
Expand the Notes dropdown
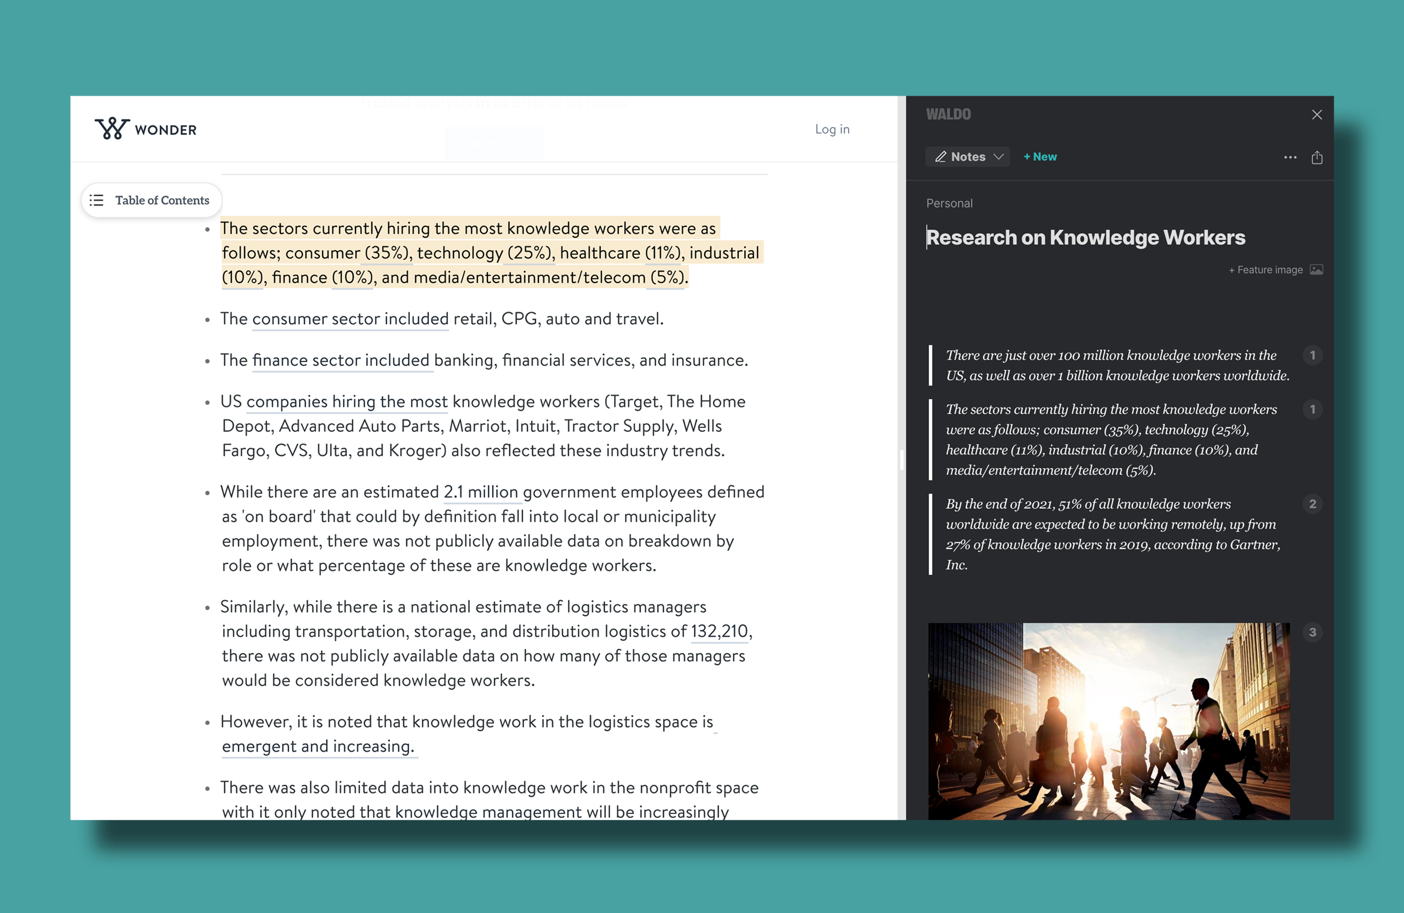(968, 157)
